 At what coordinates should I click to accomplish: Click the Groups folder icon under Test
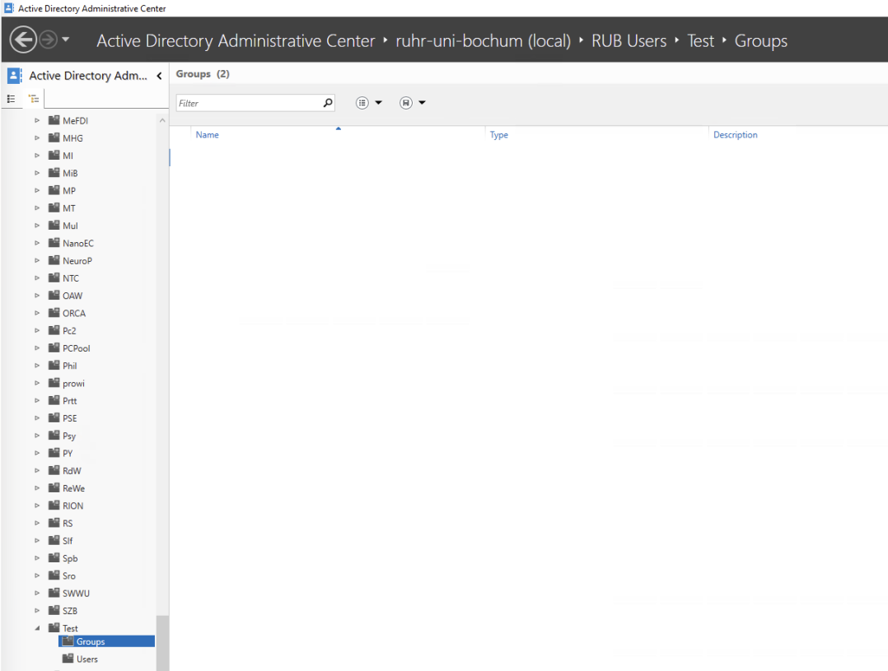click(68, 641)
